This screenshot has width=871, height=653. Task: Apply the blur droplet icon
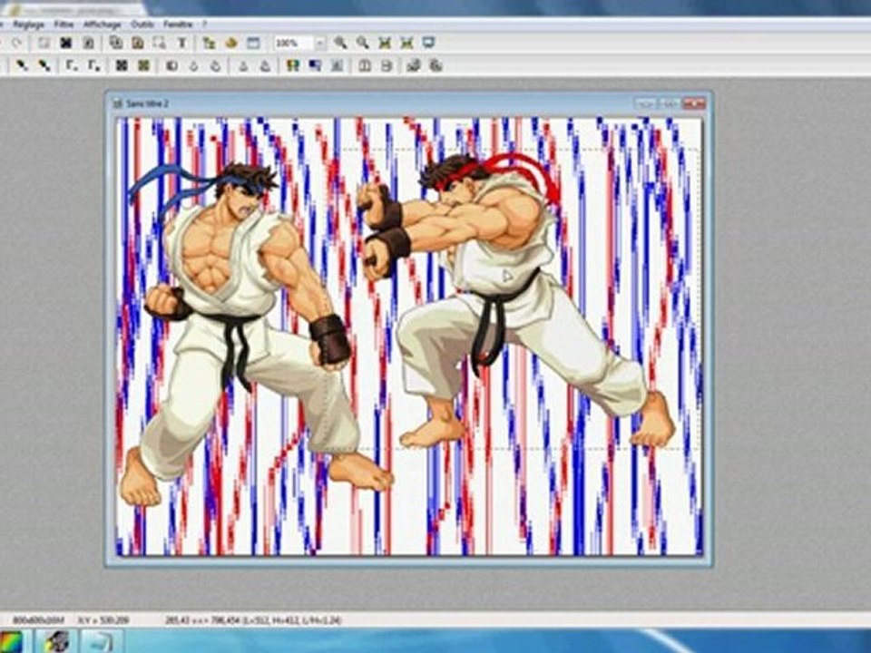pos(216,65)
